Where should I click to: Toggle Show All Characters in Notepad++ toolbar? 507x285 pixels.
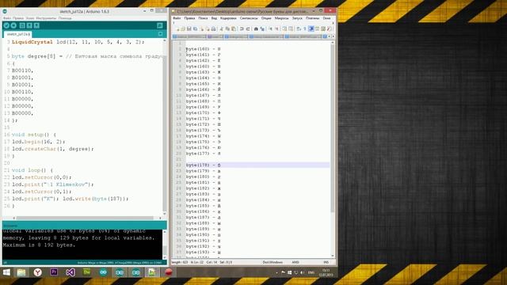[304, 28]
